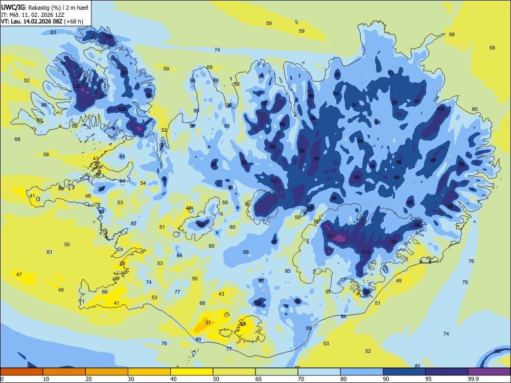Image resolution: width=511 pixels, height=383 pixels.
Task: Click the '86' humidity value on the map
Action: [x=44, y=105]
